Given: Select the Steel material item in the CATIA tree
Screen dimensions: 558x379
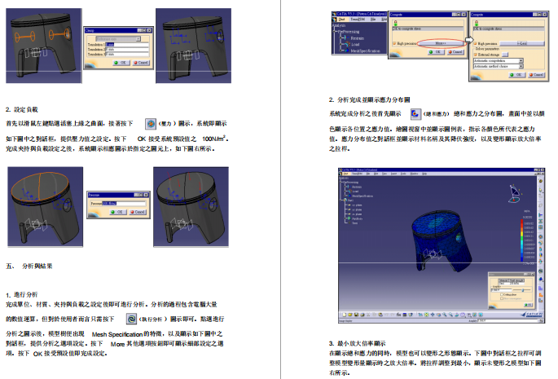Looking at the screenshot, I should (354, 223).
